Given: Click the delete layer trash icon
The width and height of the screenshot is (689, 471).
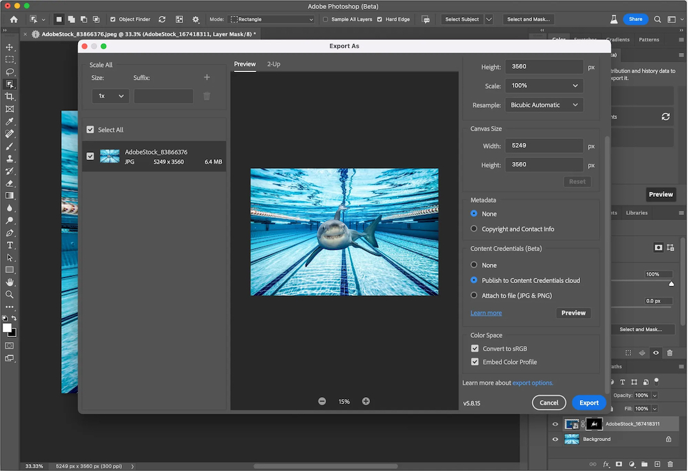Looking at the screenshot, I should coord(669,464).
